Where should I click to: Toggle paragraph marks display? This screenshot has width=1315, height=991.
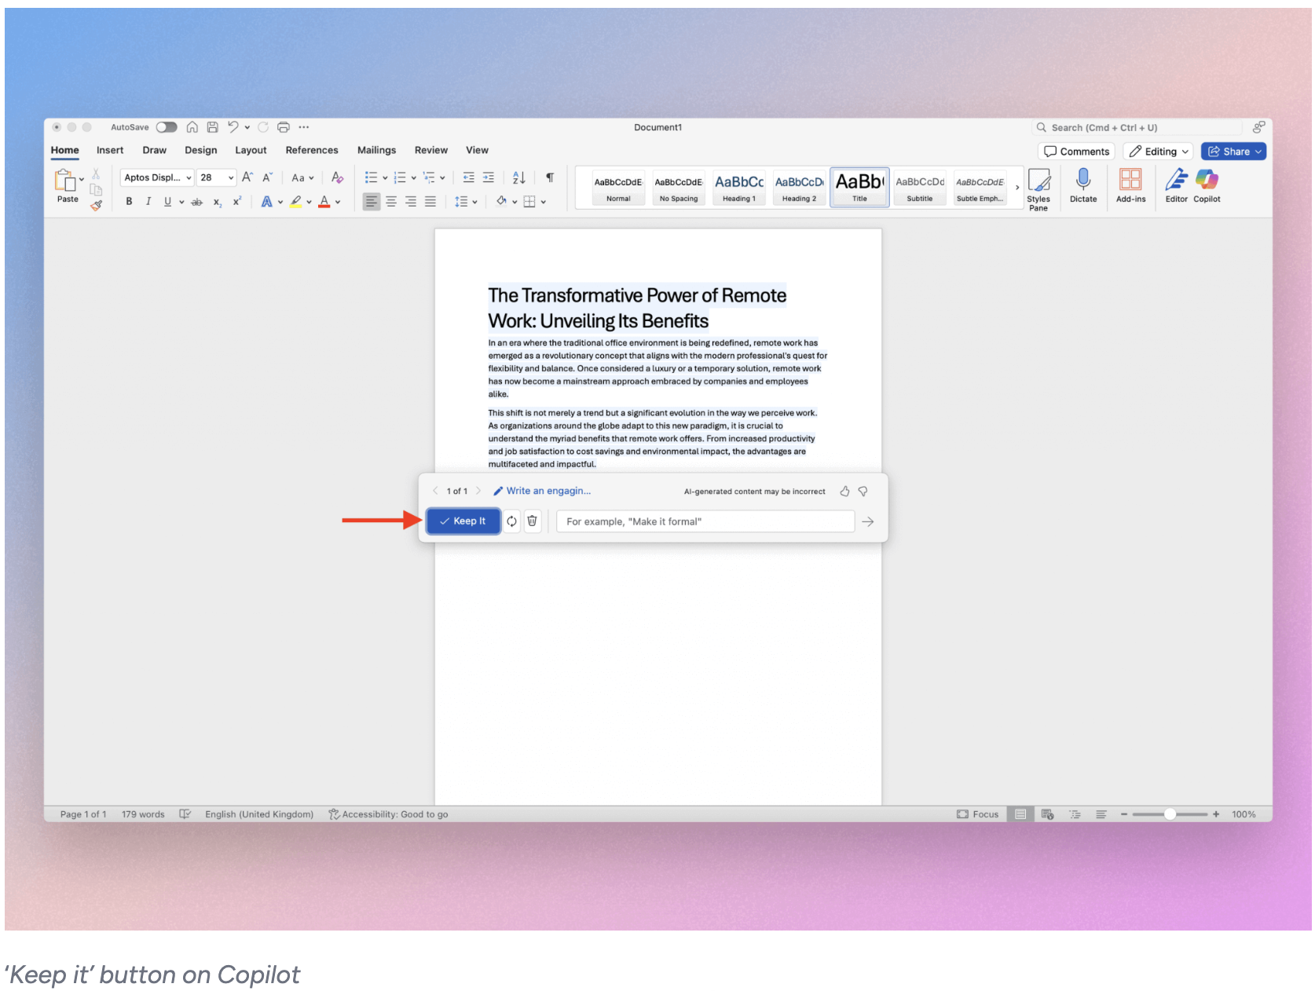point(549,177)
